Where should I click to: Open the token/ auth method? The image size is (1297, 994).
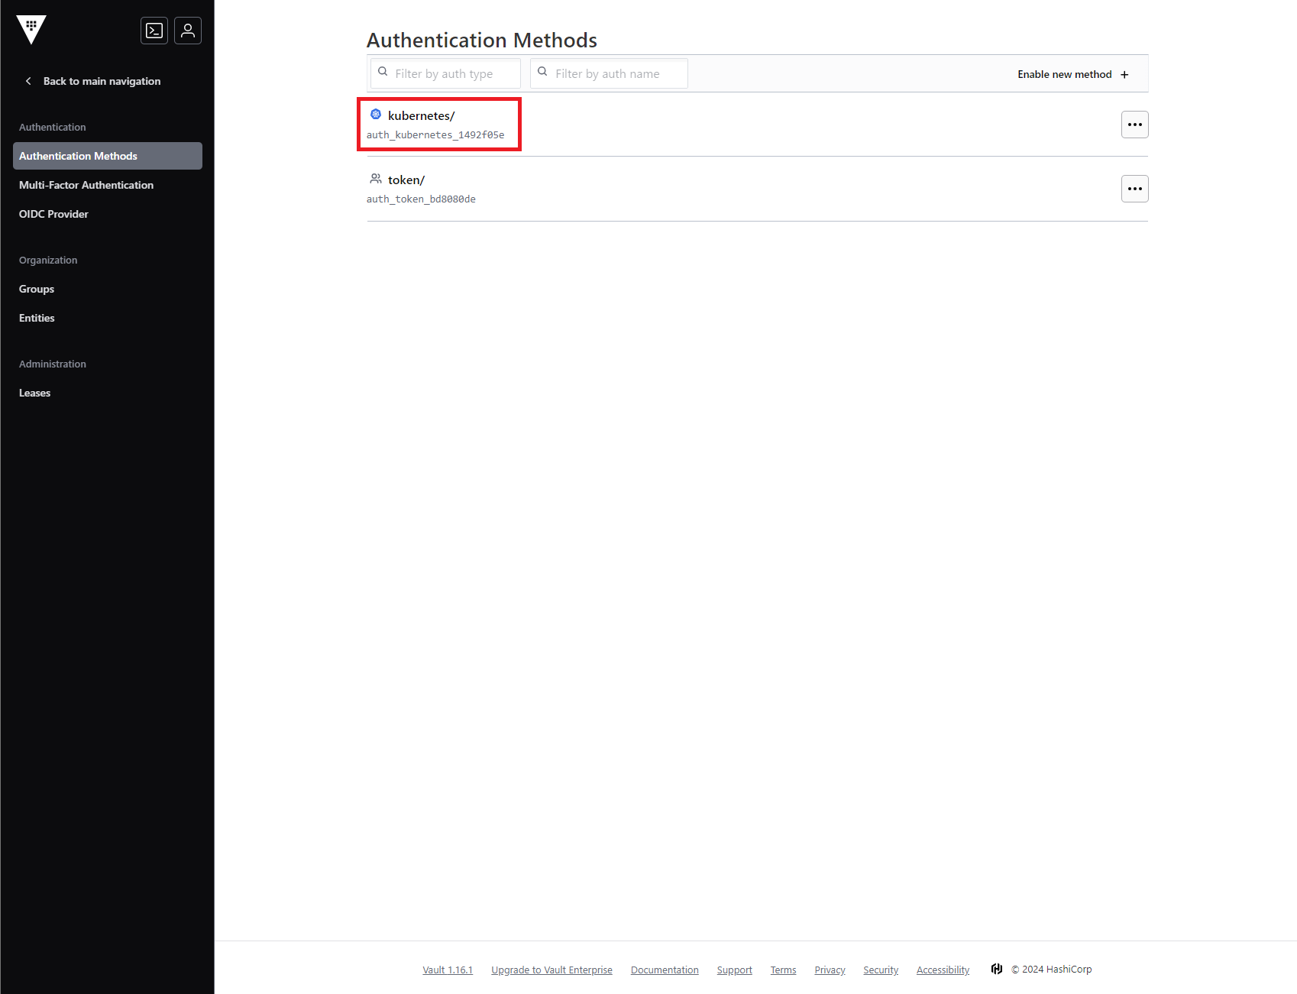[x=406, y=180]
